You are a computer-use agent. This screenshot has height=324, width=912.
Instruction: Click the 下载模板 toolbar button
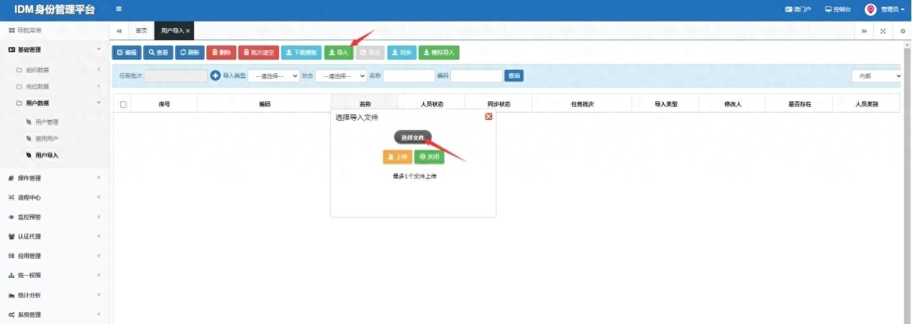point(301,52)
